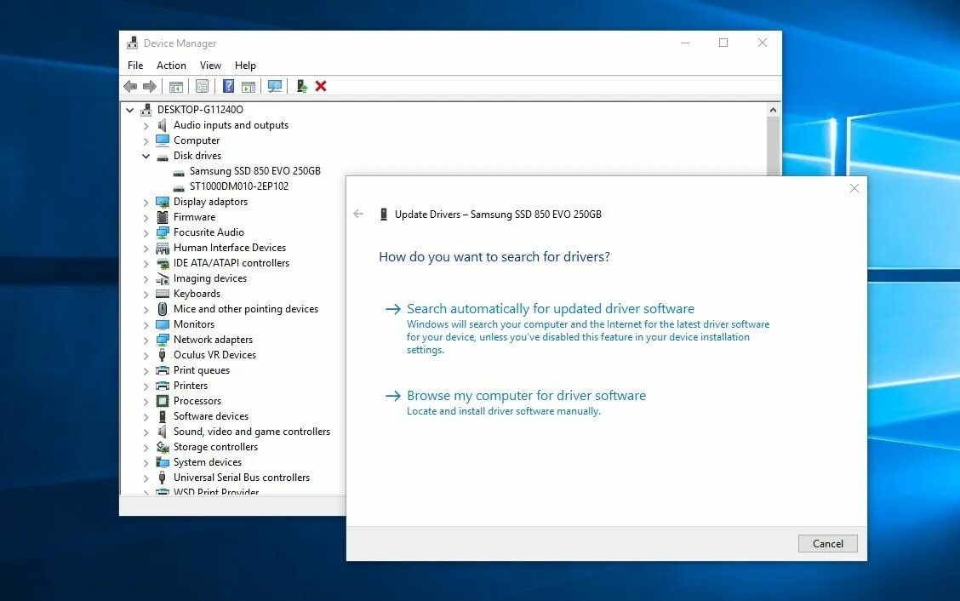This screenshot has width=960, height=601.
Task: Click the Audio inputs and outputs speaker icon
Action: pos(163,125)
